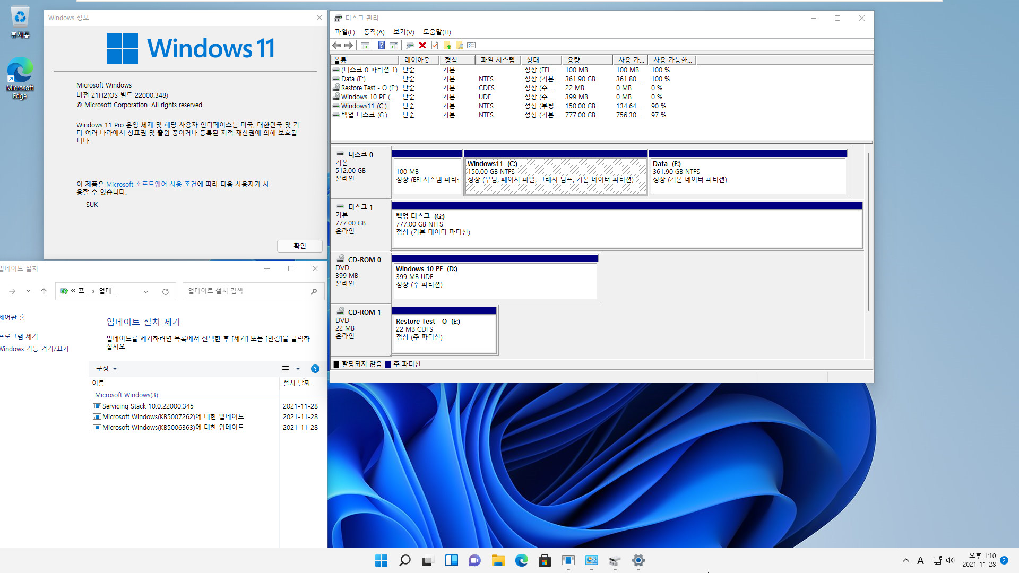
Task: Click CD-ROM 1 drive label
Action: [x=364, y=312]
